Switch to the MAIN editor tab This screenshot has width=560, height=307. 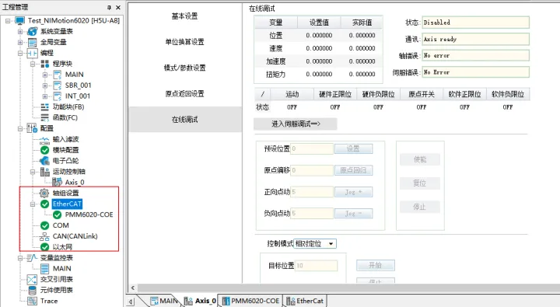(x=164, y=301)
